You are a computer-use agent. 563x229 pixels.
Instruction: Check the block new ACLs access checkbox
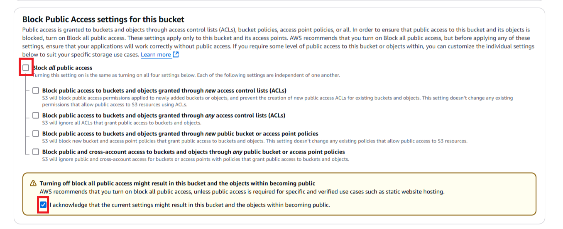point(36,91)
